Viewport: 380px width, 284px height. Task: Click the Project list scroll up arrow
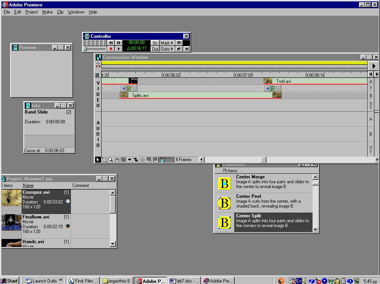112,193
